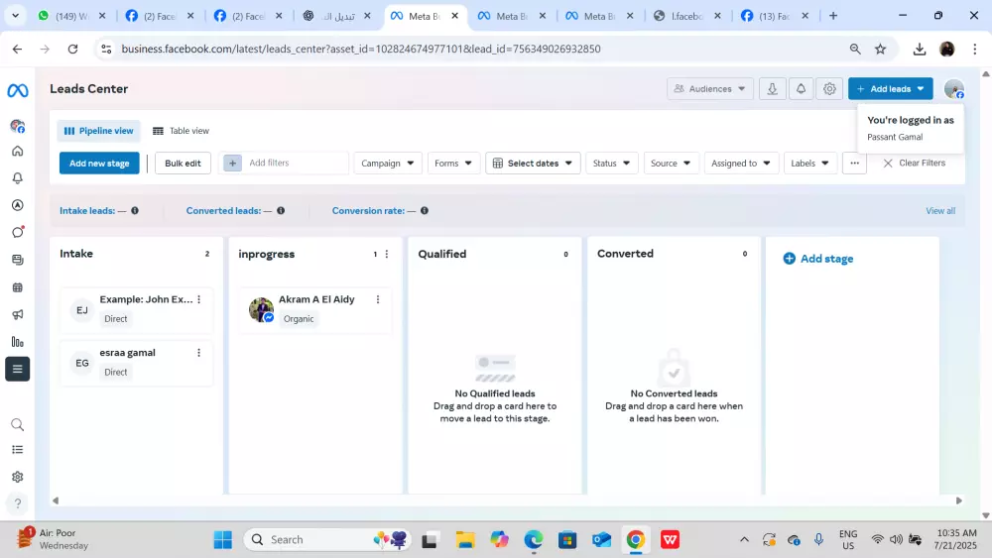The height and width of the screenshot is (558, 992).
Task: Open Ads megaphone icon in sidebar
Action: [x=18, y=315]
